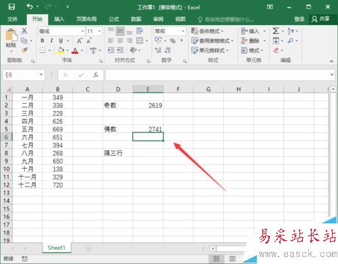This screenshot has height=264, width=338.
Task: Open number format combo box
Action: click(x=170, y=31)
